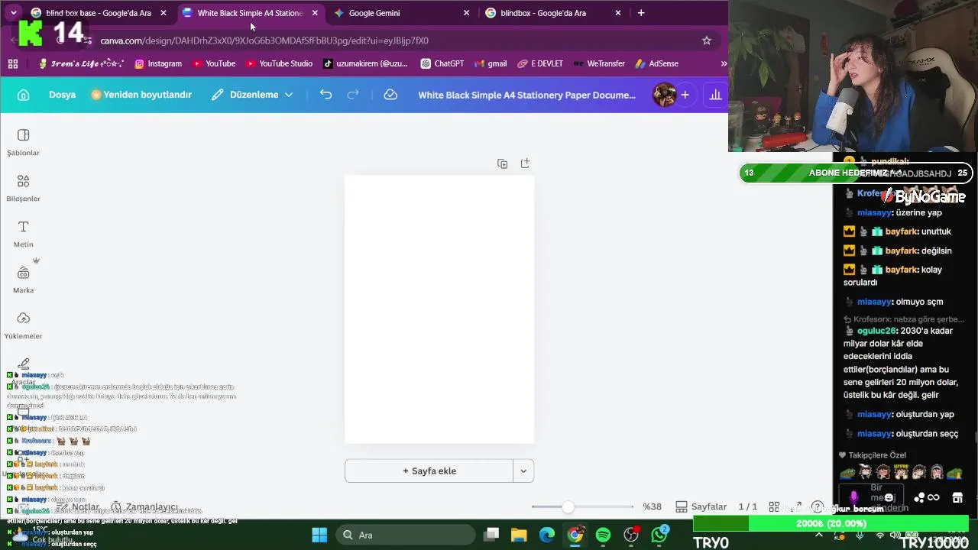Open the analytics chart icon
978x550 pixels.
(x=715, y=95)
